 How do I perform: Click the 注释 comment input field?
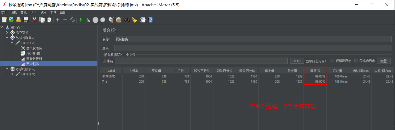click(253, 48)
